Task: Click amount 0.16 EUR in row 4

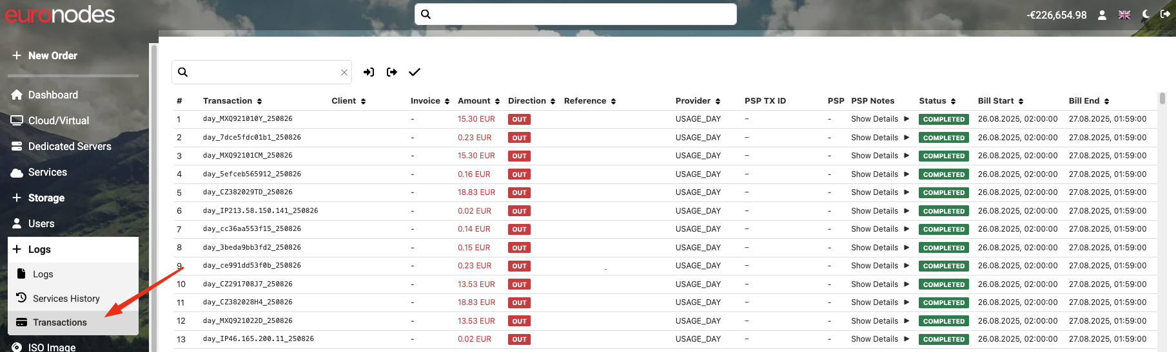Action: point(474,174)
